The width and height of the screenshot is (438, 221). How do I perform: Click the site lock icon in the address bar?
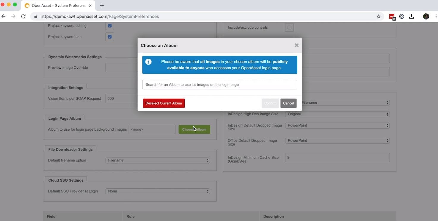coord(36,16)
